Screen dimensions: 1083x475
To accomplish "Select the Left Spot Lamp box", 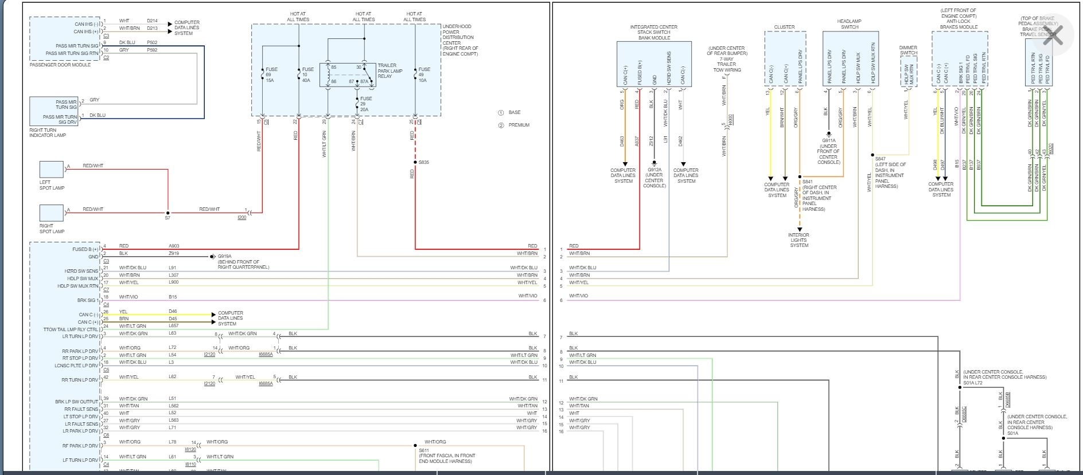I will point(51,170).
